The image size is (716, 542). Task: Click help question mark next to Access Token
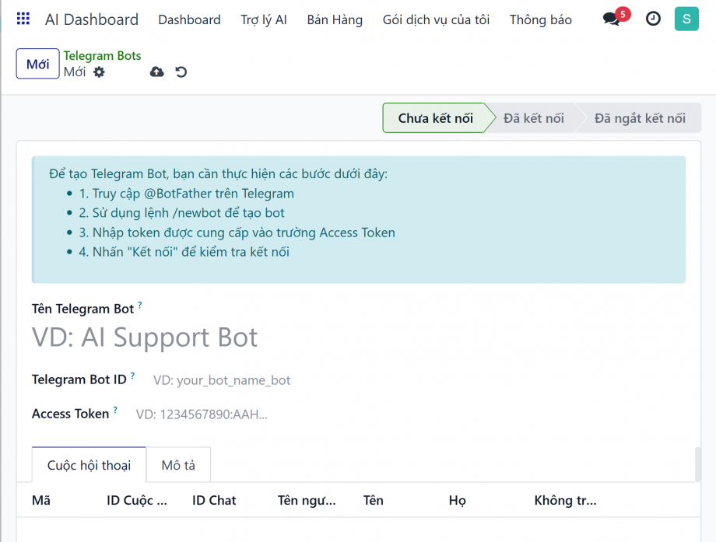click(115, 411)
